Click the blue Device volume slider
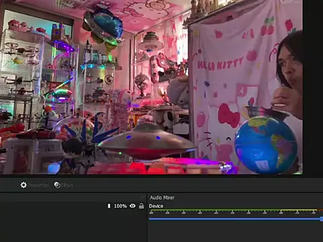323x242 pixels. tap(236, 218)
